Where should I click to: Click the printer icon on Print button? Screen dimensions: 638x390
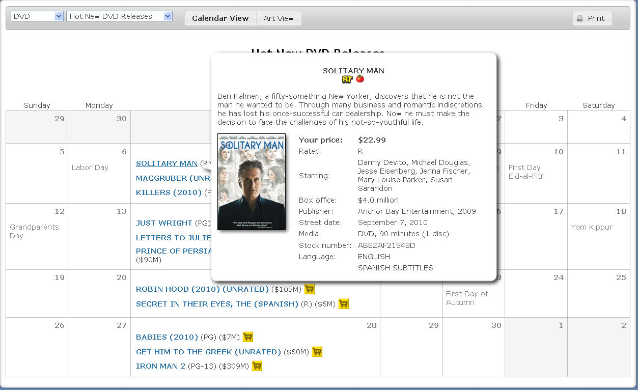(579, 18)
